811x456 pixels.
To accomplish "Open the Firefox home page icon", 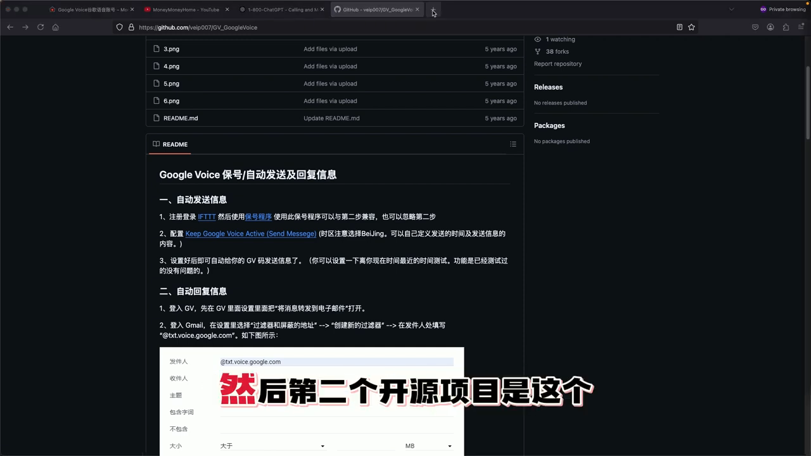I will [56, 27].
